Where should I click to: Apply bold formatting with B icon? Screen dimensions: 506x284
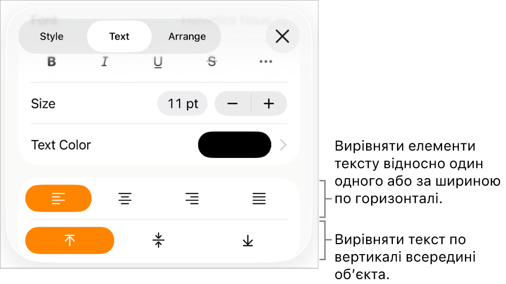click(52, 62)
